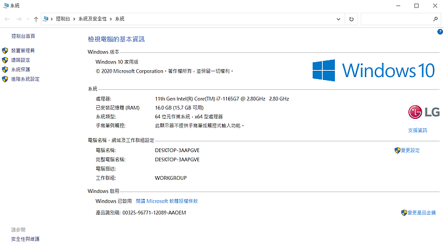This screenshot has height=250, width=444.
Task: Open 系統保護 from the sidebar
Action: 20,70
